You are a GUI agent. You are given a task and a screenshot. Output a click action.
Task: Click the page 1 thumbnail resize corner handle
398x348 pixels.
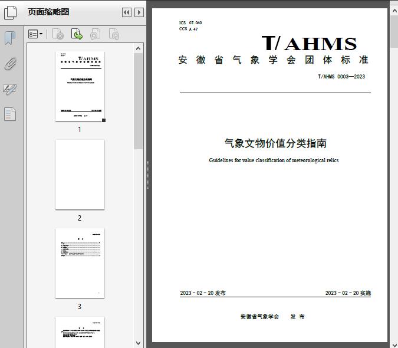tap(104, 120)
